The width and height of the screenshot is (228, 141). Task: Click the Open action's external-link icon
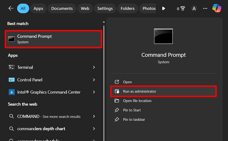pyautogui.click(x=117, y=82)
